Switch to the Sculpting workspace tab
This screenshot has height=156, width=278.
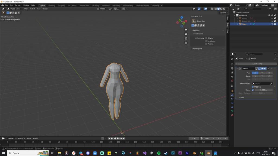pos(62,6)
